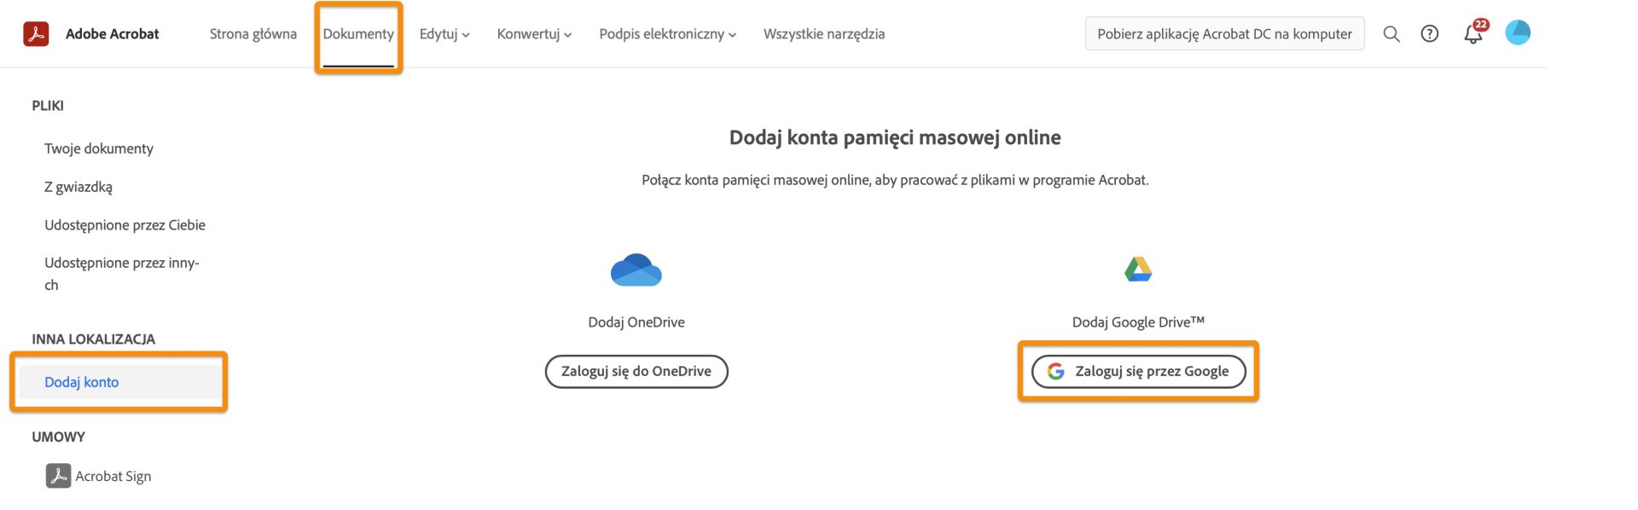Click the Adobe Acrobat title text
This screenshot has width=1638, height=510.
[x=113, y=34]
